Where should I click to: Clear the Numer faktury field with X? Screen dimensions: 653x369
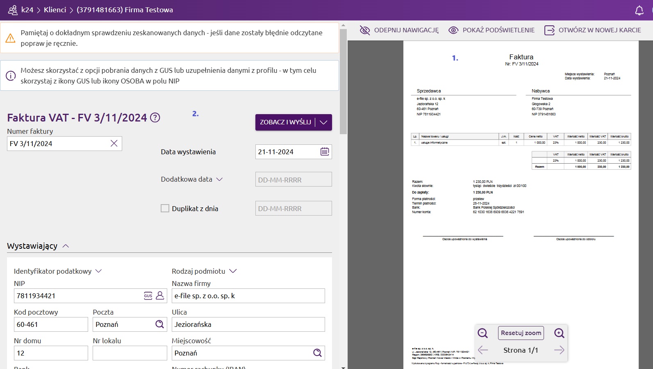point(114,144)
